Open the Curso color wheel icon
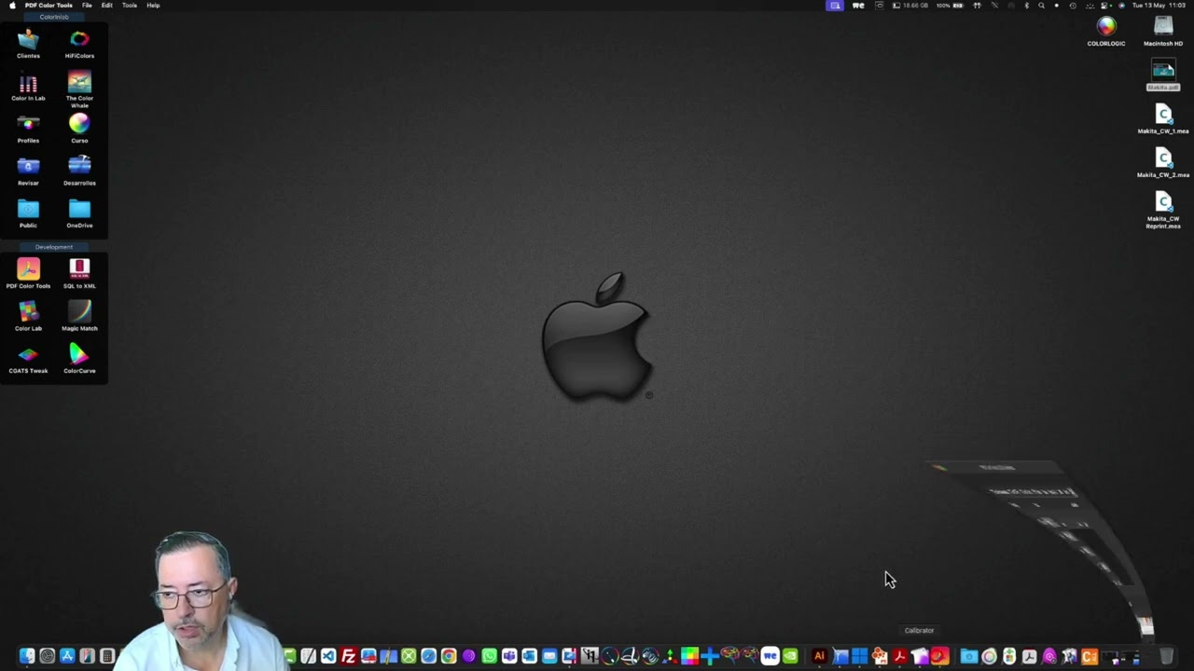Image resolution: width=1194 pixels, height=671 pixels. (x=79, y=127)
